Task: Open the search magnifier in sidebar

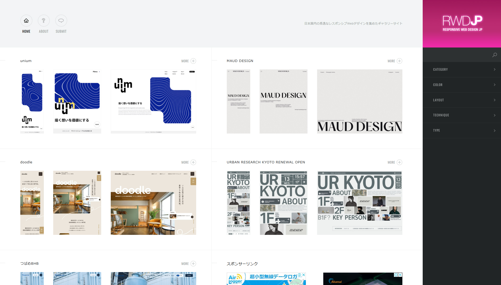Action: pos(494,55)
